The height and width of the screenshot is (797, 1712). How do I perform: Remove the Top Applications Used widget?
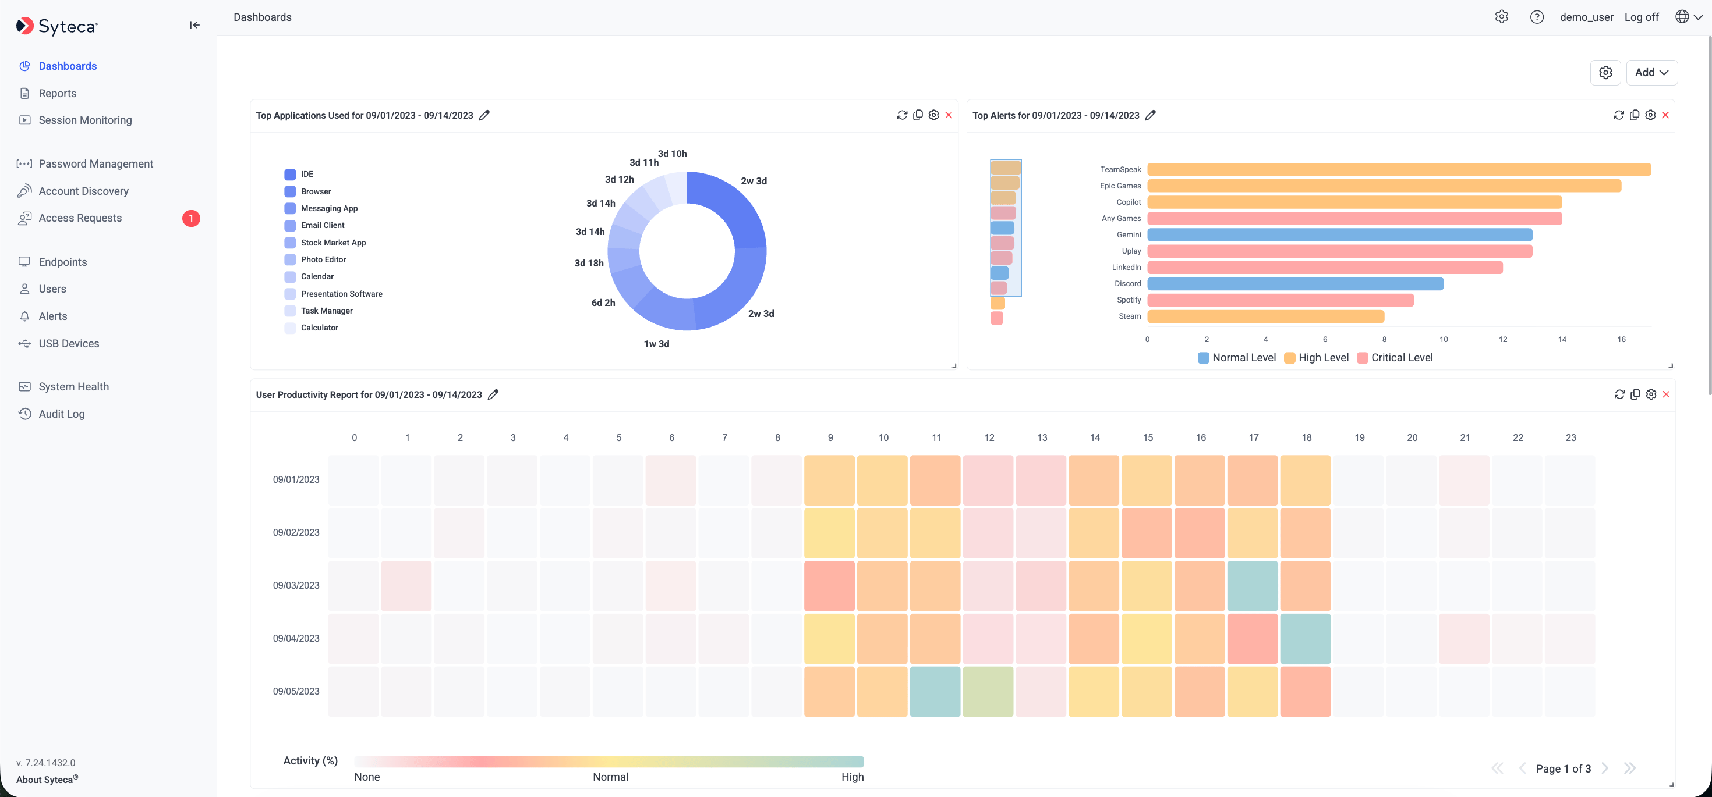click(x=949, y=115)
